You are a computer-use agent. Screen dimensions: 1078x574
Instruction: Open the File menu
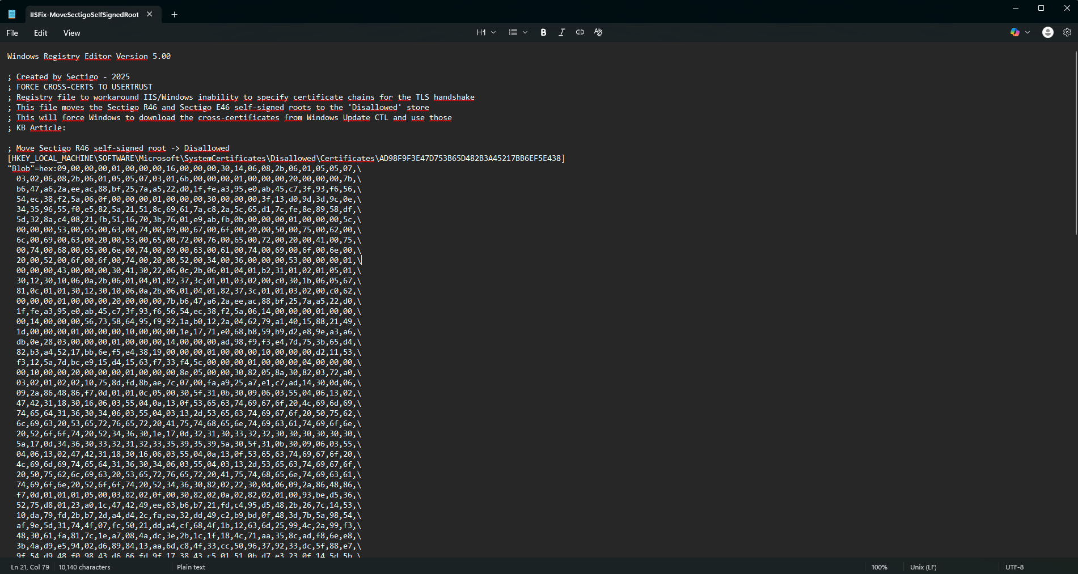[12, 33]
